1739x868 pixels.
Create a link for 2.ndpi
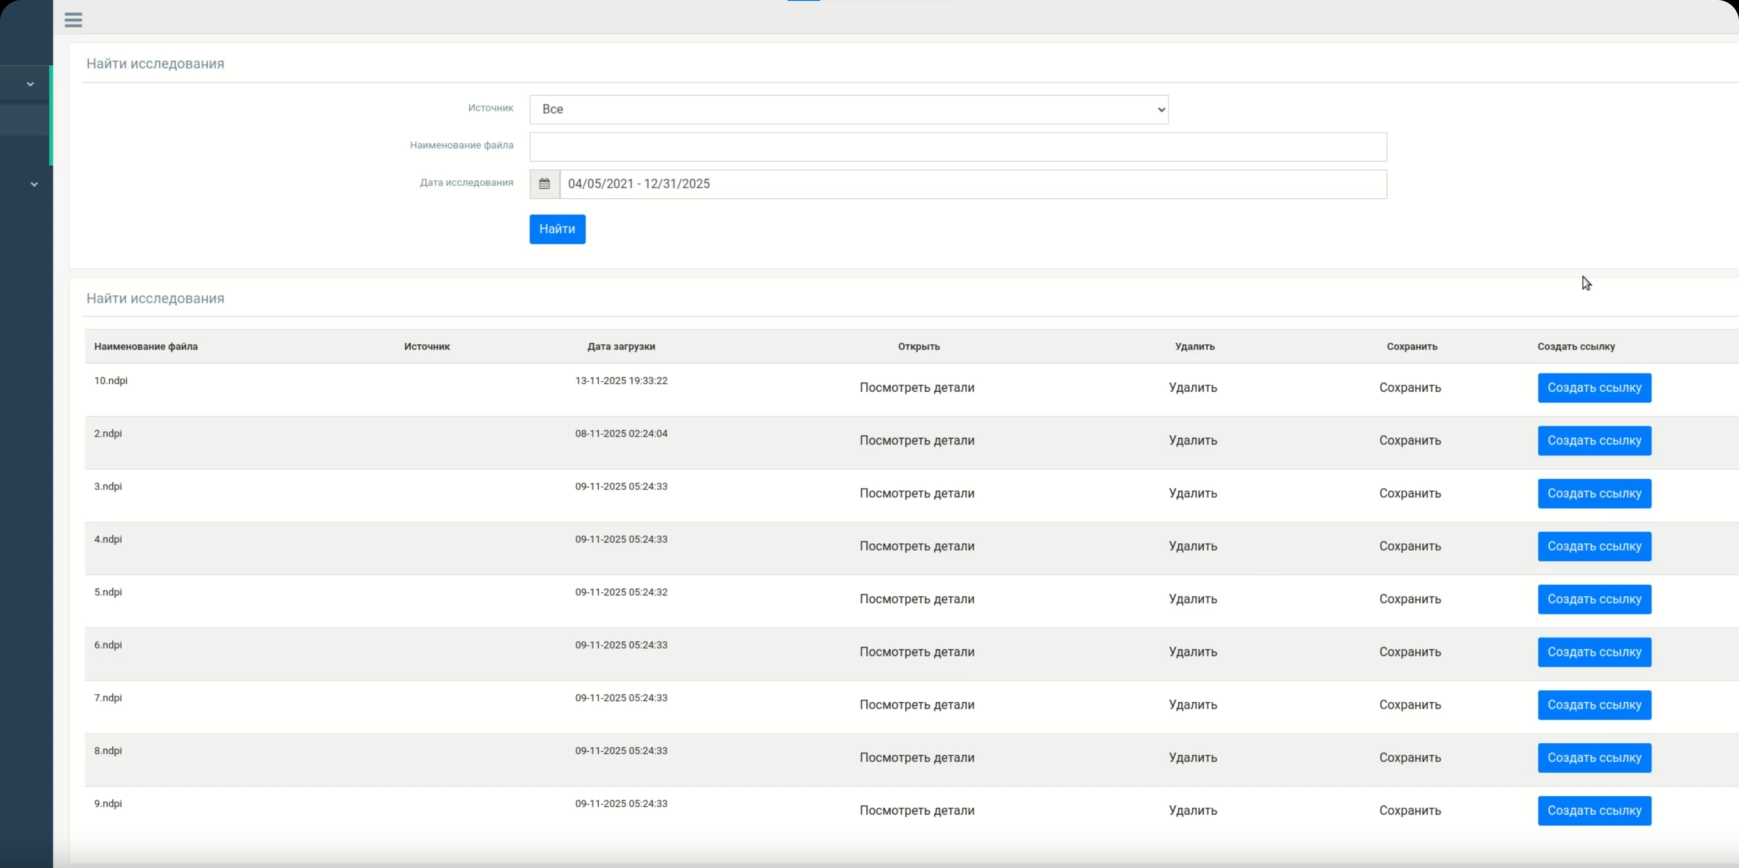click(1595, 441)
